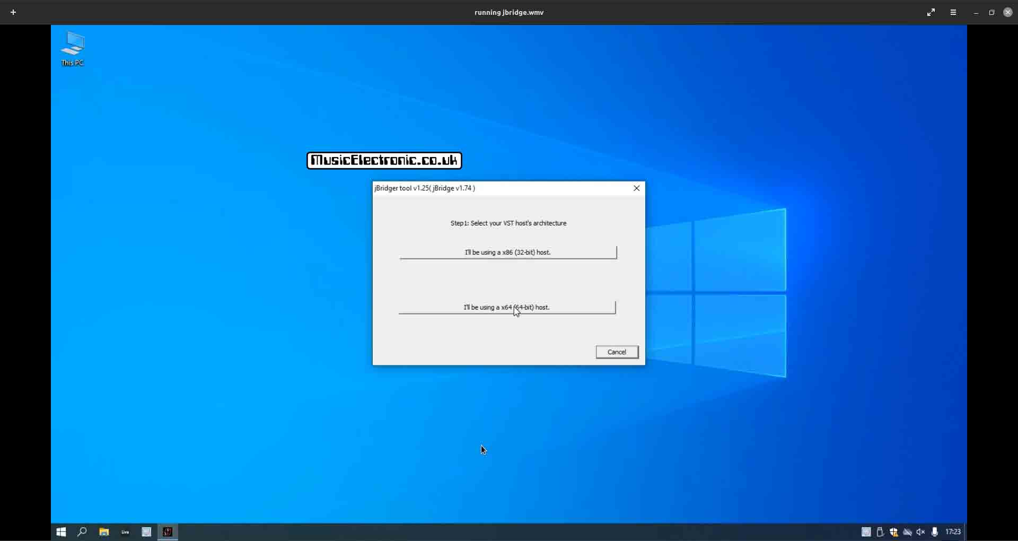Click the USB safely remove tray icon
Screen dimensions: 1018x541
click(x=880, y=532)
